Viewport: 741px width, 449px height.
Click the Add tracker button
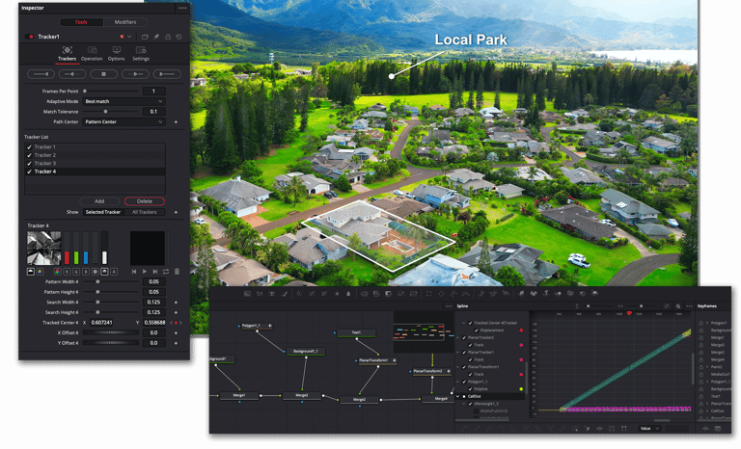pyautogui.click(x=99, y=201)
